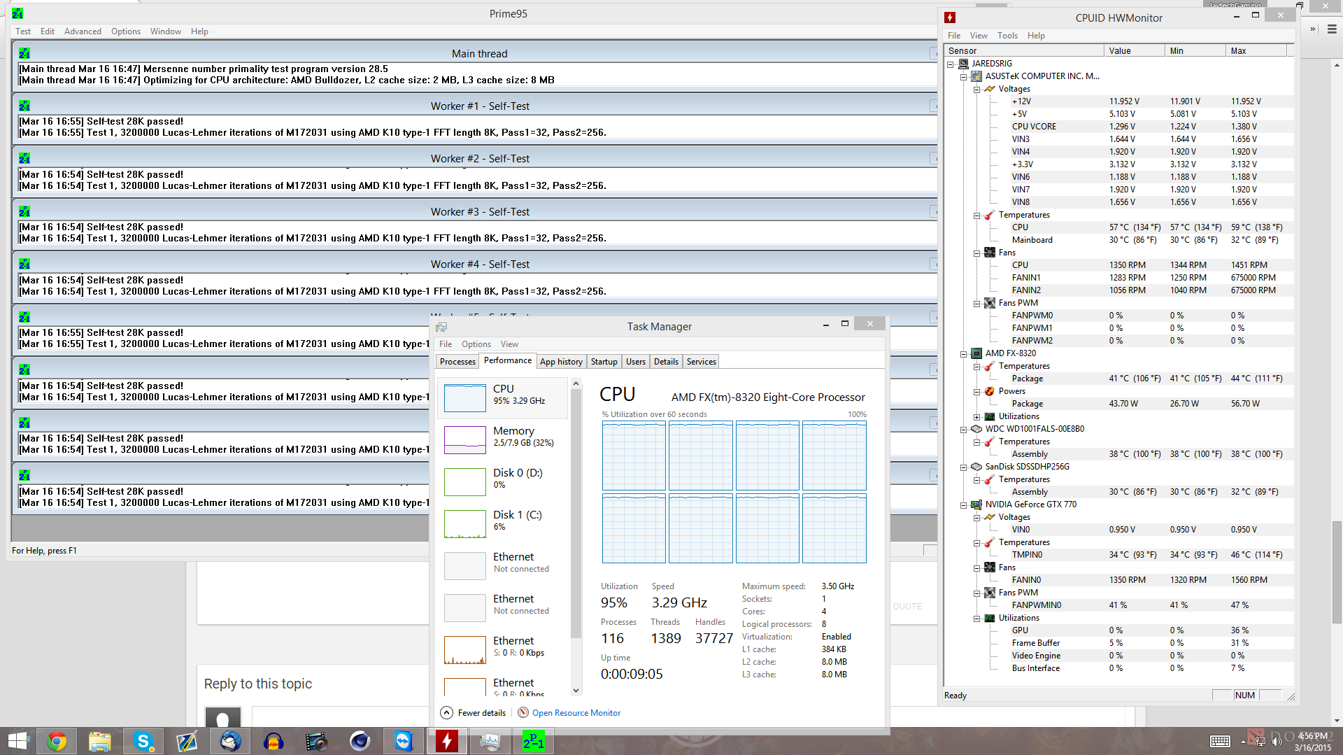Click the Prime95 title bar app icon
Viewport: 1343px width, 755px height.
[17, 13]
